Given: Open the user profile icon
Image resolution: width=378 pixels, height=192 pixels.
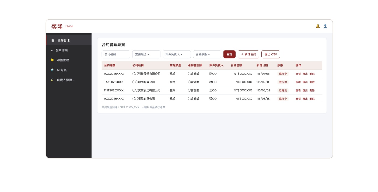Looking at the screenshot, I should click(325, 26).
